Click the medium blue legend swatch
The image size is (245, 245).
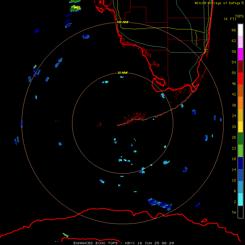pyautogui.click(x=240, y=175)
